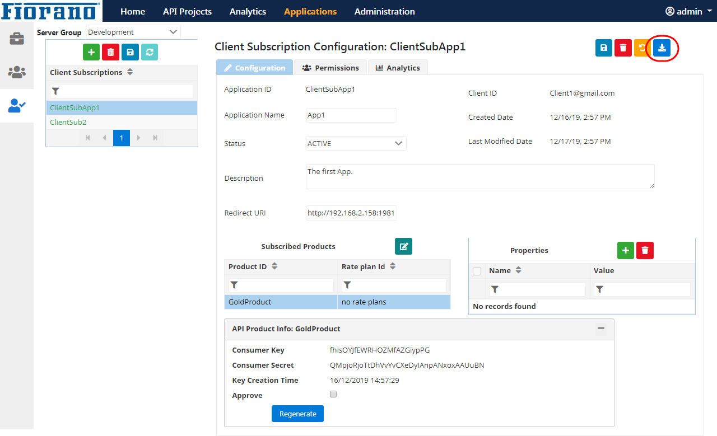Open the Analytics top menu
Screen dimensions: 717x436
click(248, 11)
